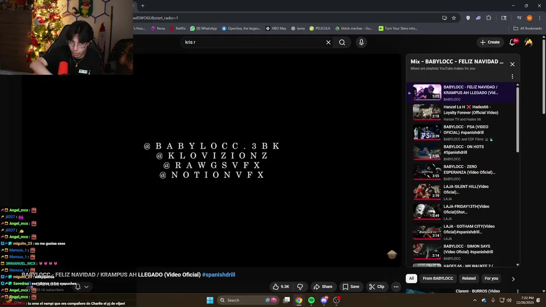Open Task View on the taskbar
This screenshot has height=307, width=546.
pos(287,300)
